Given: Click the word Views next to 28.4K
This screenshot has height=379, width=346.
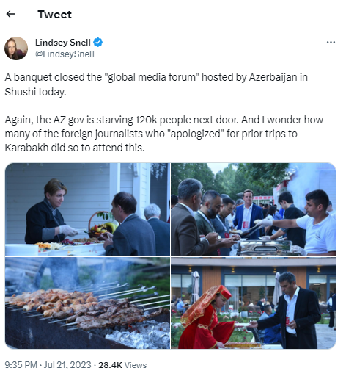Looking at the screenshot, I should point(136,365).
